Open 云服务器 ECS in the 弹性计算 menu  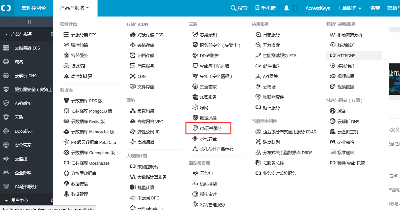[84, 35]
